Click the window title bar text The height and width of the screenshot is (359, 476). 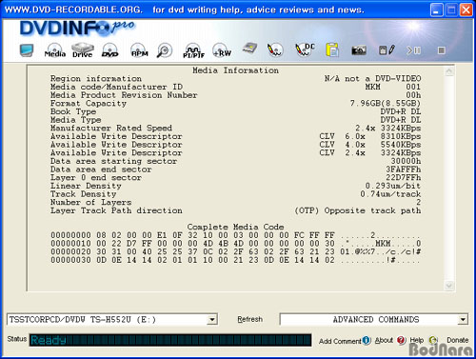tap(185, 10)
